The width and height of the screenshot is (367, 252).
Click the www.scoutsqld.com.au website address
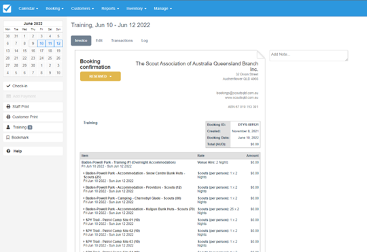pyautogui.click(x=241, y=97)
